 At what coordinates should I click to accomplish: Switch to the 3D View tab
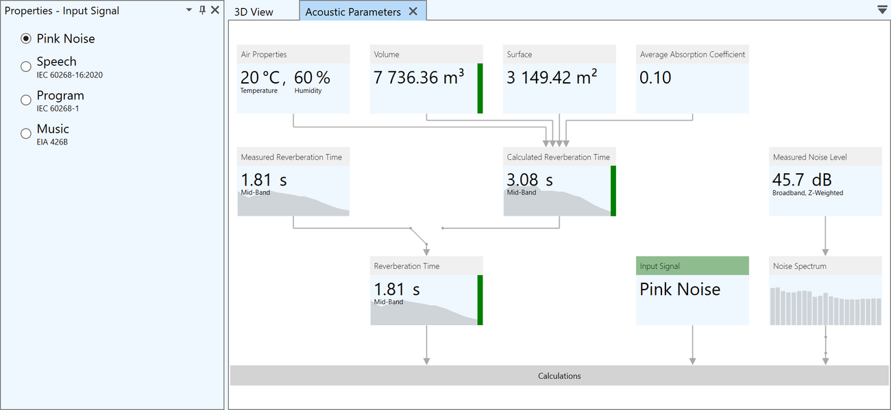point(254,12)
